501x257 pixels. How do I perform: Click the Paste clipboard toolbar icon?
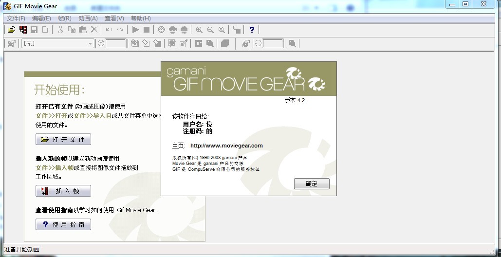click(83, 30)
